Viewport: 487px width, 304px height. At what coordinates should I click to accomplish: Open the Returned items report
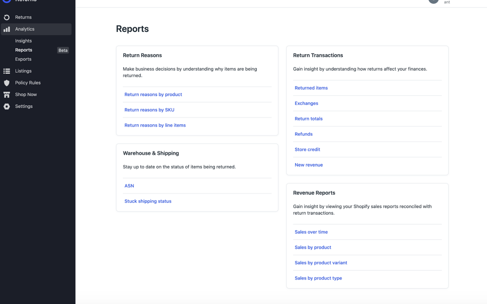(x=311, y=88)
